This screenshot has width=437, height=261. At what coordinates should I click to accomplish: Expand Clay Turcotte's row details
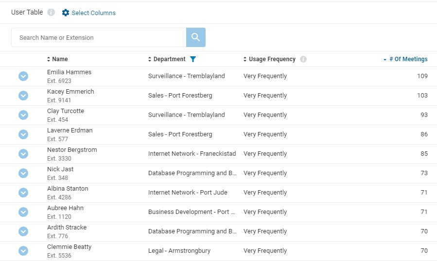(23, 115)
